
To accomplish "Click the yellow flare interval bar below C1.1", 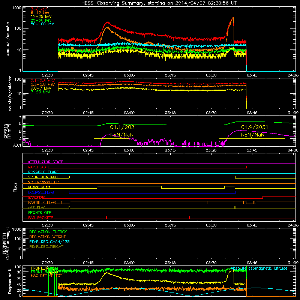I will point(111,139).
